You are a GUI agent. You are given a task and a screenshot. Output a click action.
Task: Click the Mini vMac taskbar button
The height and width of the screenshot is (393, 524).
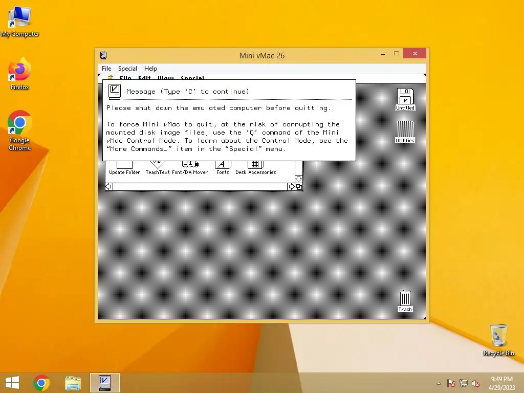[x=104, y=383]
